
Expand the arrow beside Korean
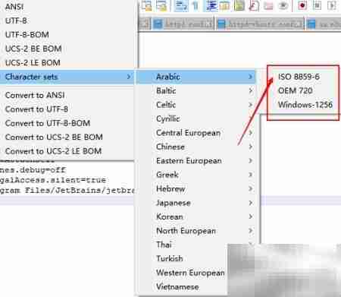(250, 216)
